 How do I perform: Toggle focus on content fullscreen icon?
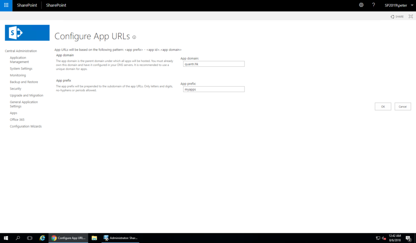[x=411, y=16]
